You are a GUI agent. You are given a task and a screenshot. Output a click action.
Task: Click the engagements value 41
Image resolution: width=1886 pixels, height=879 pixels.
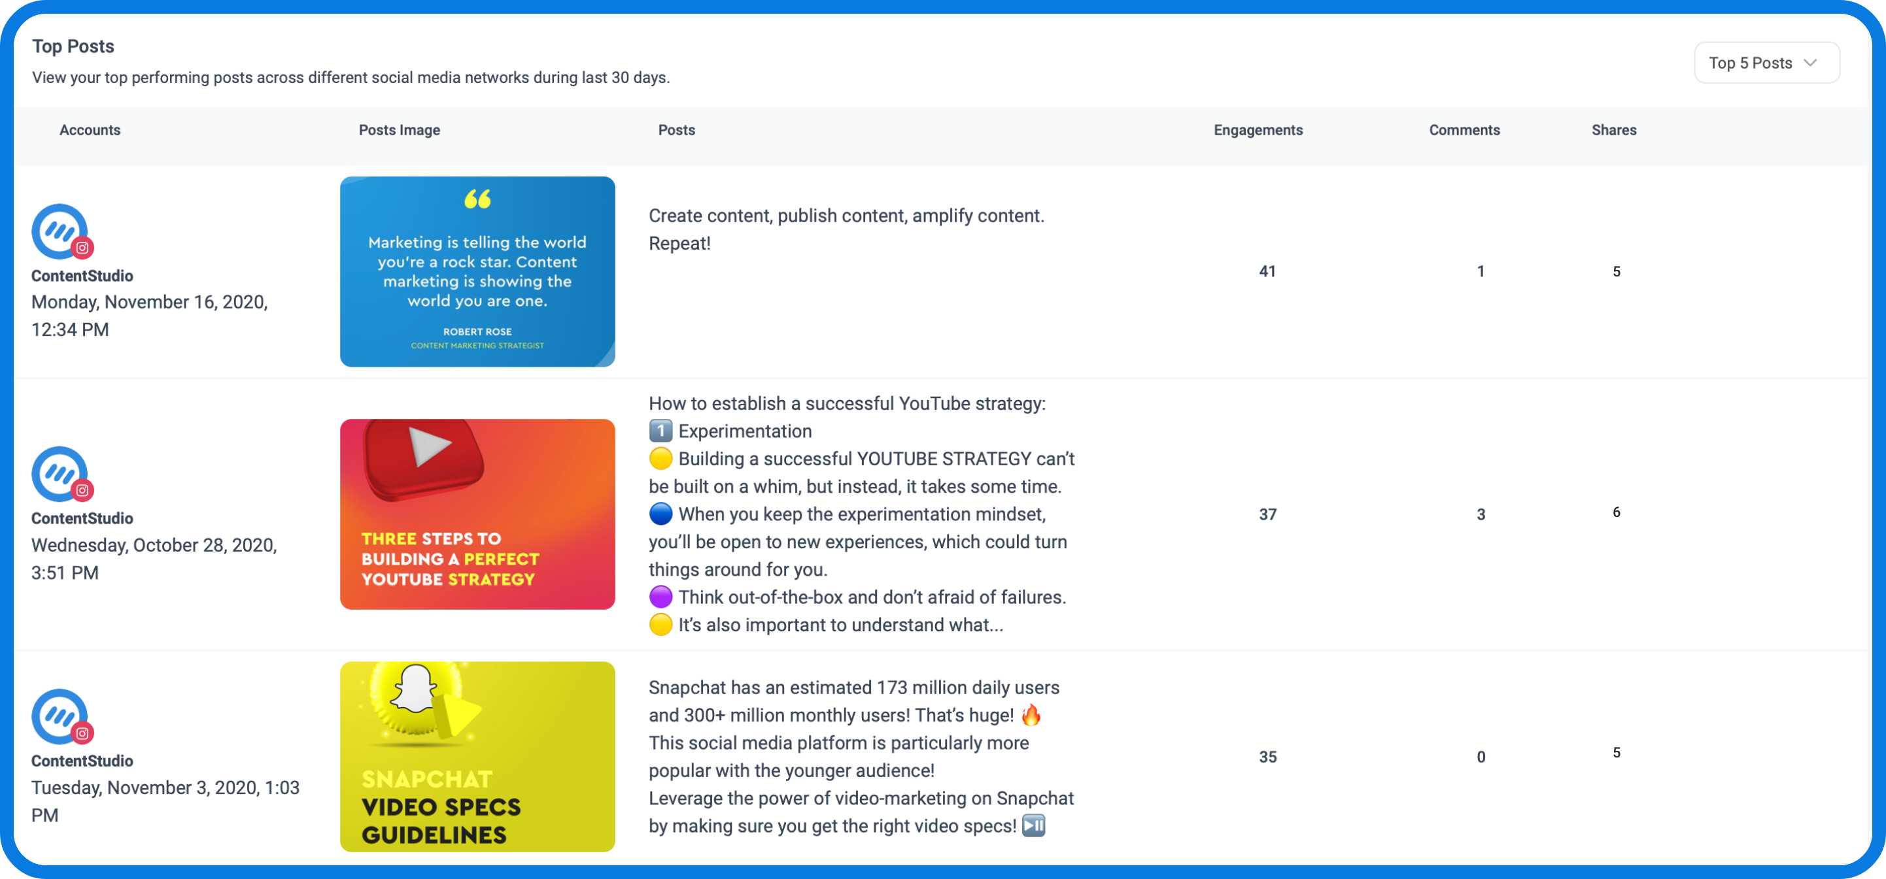[1267, 271]
